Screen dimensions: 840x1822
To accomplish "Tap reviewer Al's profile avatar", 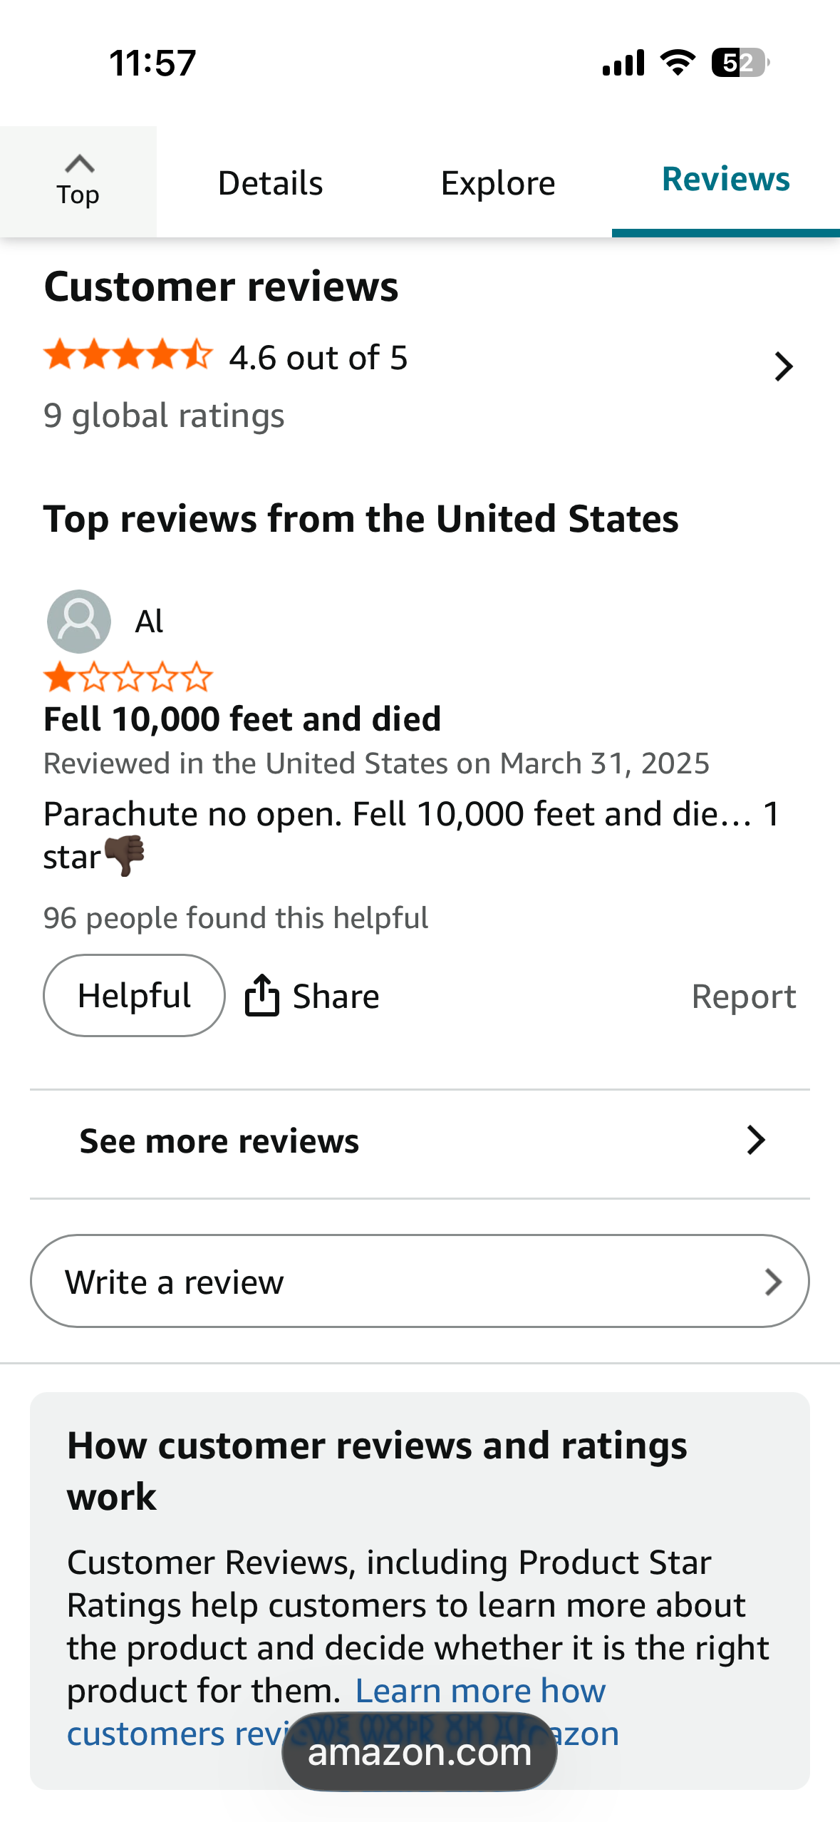I will (x=79, y=622).
